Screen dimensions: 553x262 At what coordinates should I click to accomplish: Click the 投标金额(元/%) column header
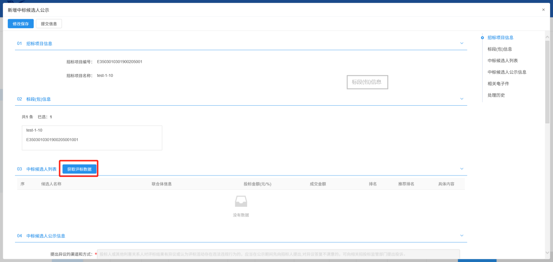pos(257,184)
